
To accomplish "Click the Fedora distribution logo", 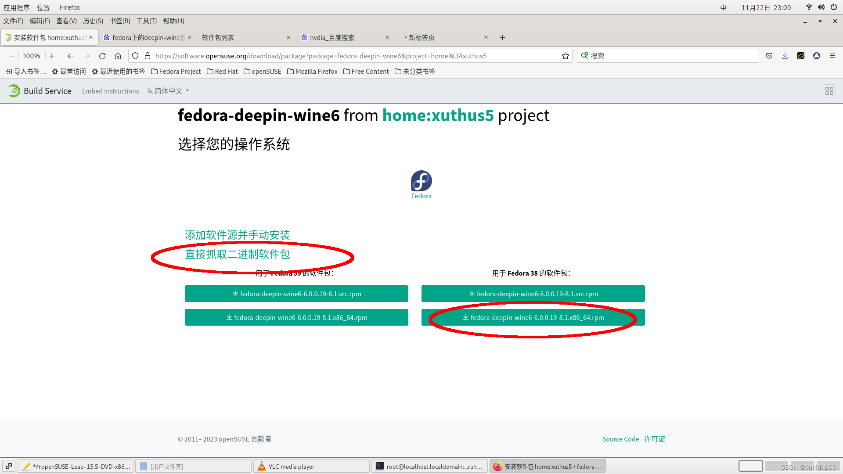I will tap(421, 181).
